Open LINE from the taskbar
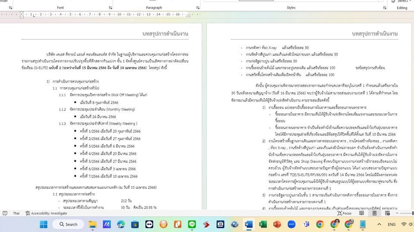 pos(192,224)
